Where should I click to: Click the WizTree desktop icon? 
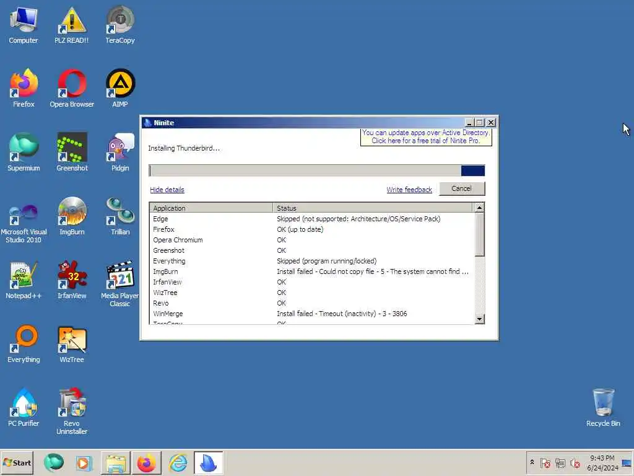(x=72, y=344)
